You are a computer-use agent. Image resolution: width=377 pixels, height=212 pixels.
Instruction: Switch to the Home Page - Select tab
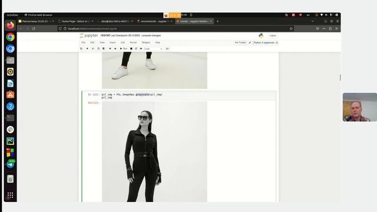[76, 21]
